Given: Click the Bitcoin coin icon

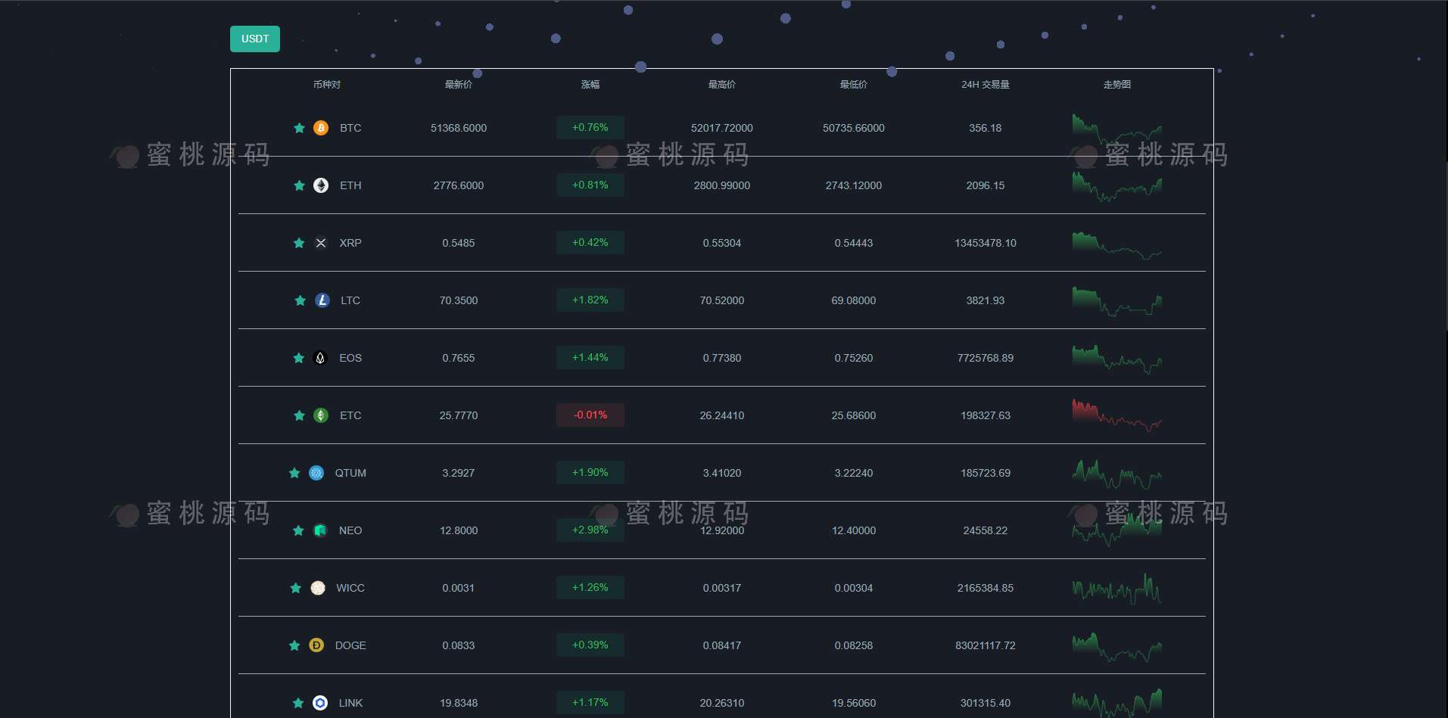Looking at the screenshot, I should pyautogui.click(x=321, y=128).
